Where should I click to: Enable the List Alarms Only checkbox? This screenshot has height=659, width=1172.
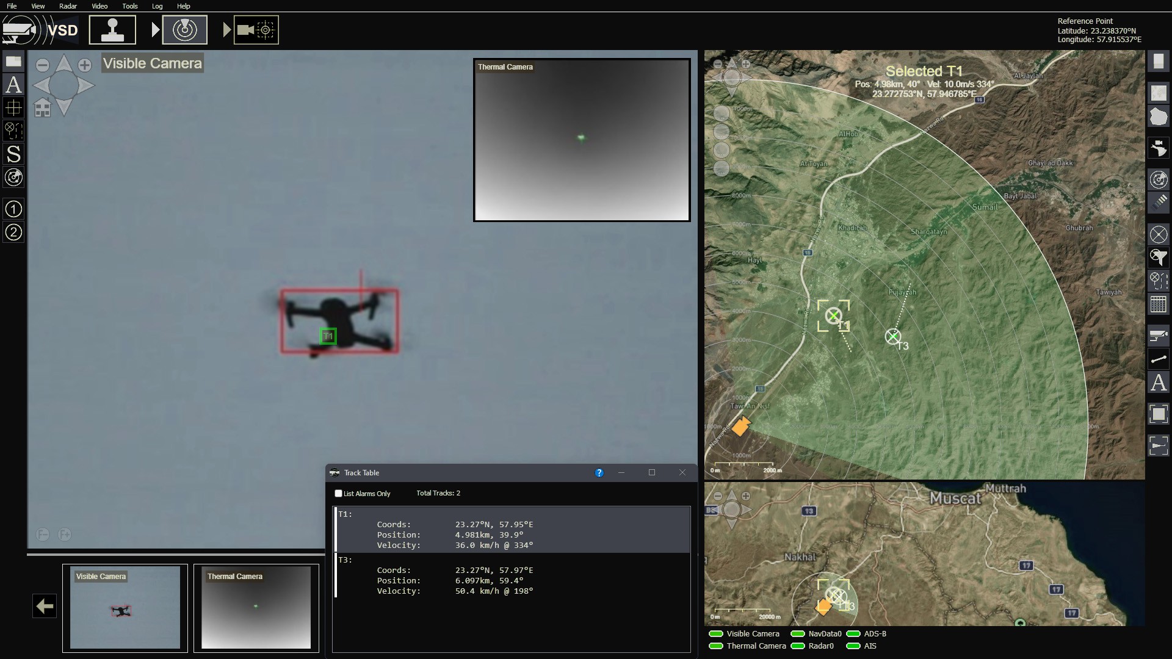pyautogui.click(x=339, y=494)
